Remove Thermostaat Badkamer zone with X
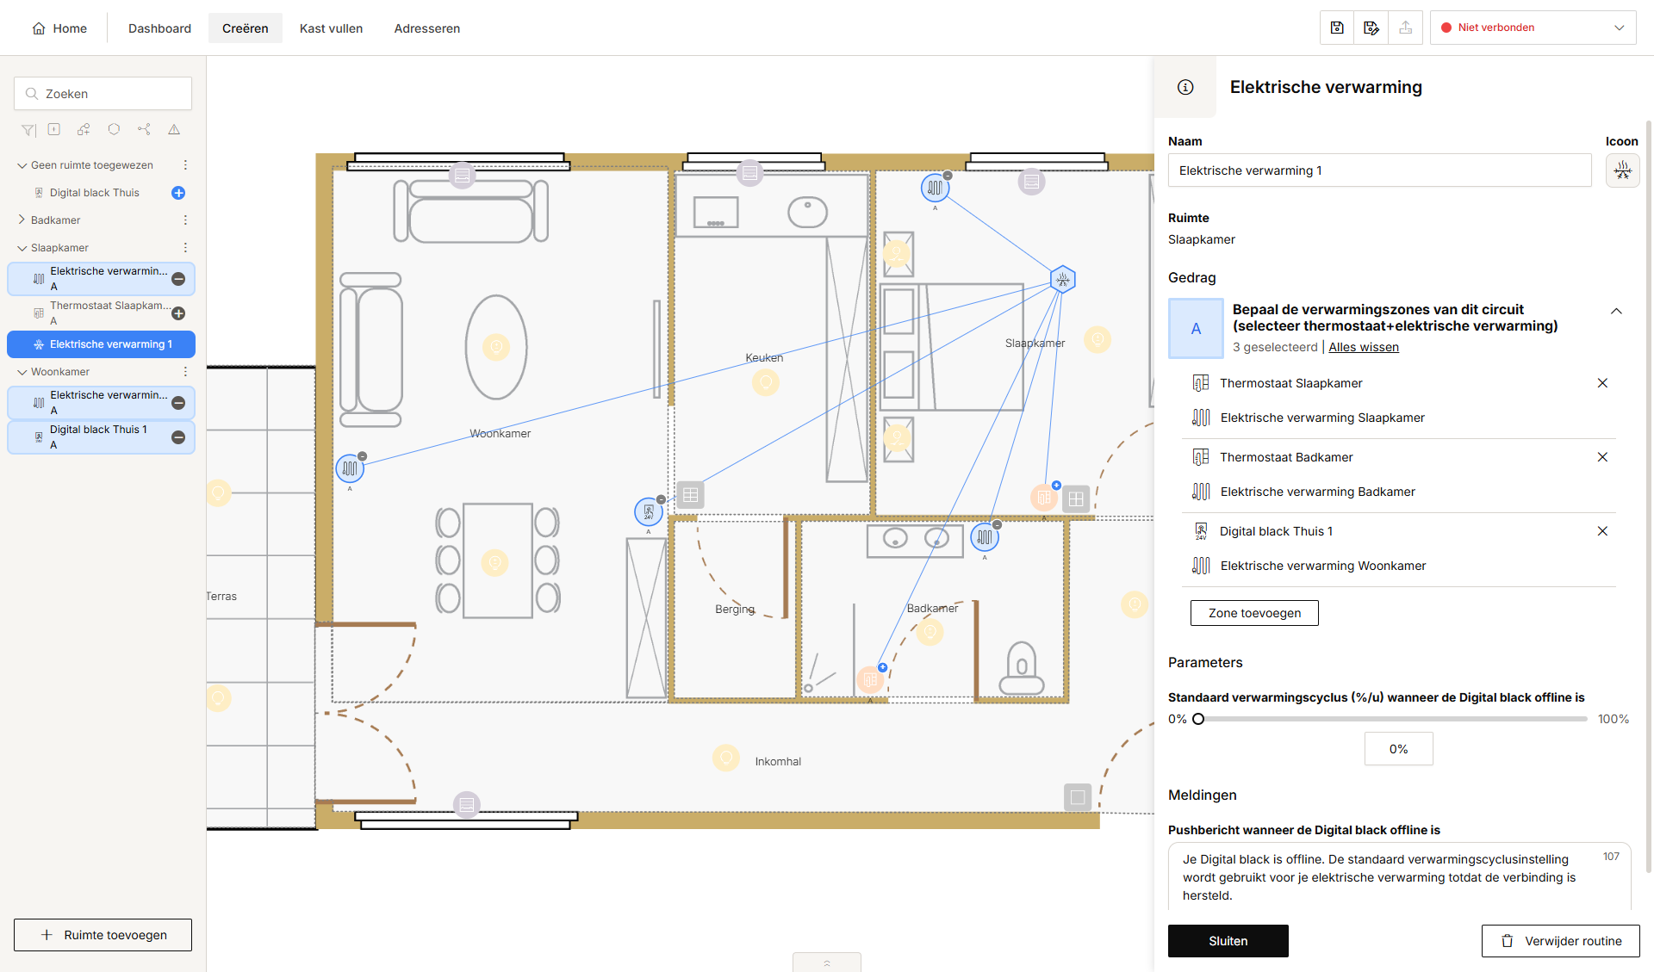 click(1602, 457)
